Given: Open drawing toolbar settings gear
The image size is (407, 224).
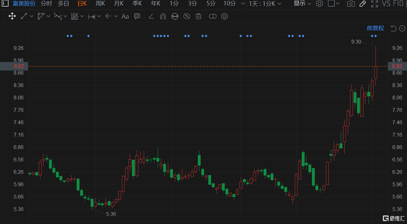Looking at the screenshot, I should click(x=224, y=16).
